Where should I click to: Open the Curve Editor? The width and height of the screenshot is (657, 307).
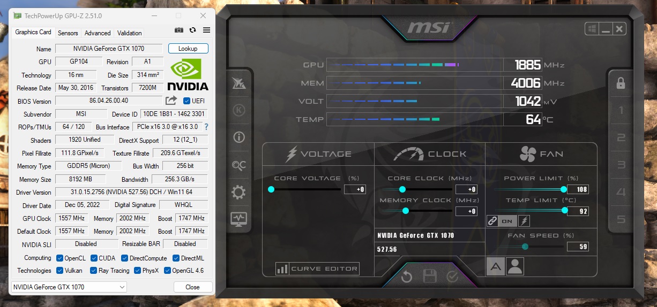click(317, 268)
